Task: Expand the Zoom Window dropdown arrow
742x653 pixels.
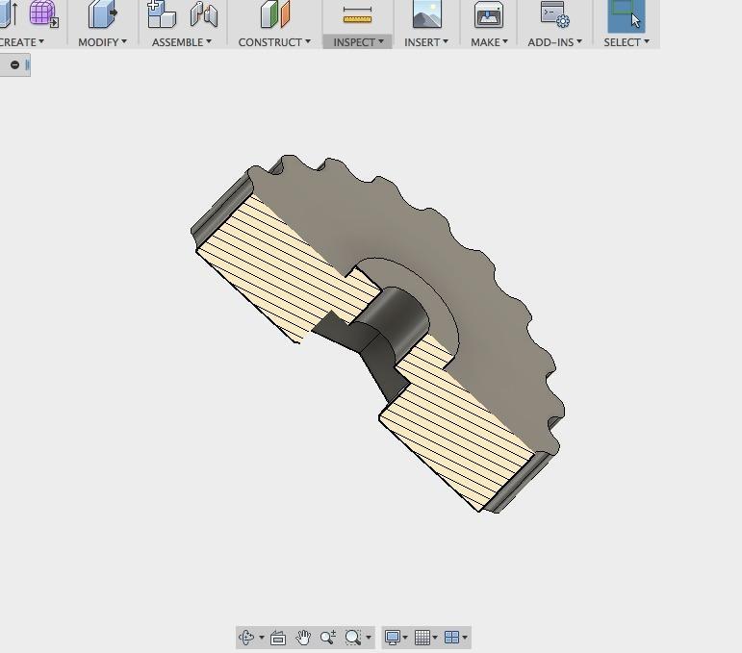Action: tap(369, 638)
